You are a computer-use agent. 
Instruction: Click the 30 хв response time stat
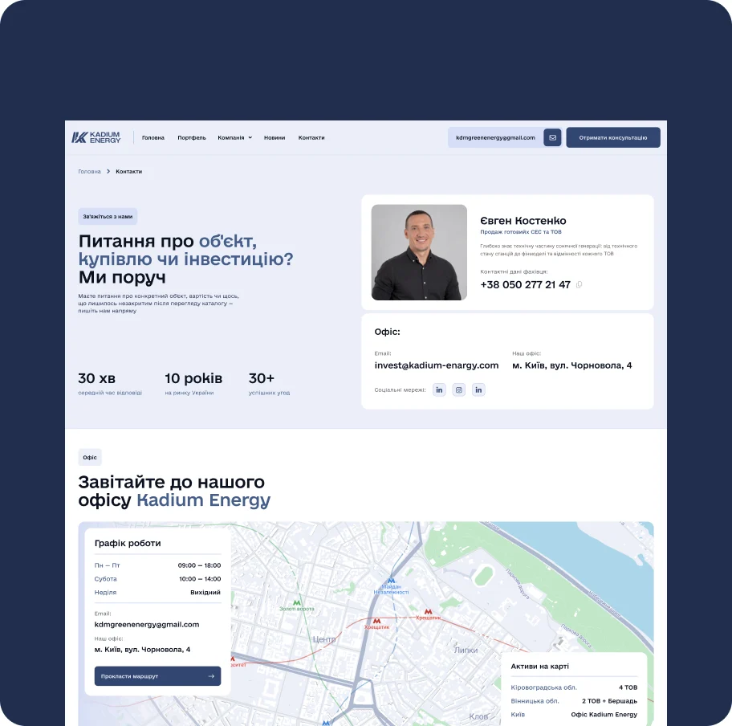click(110, 384)
